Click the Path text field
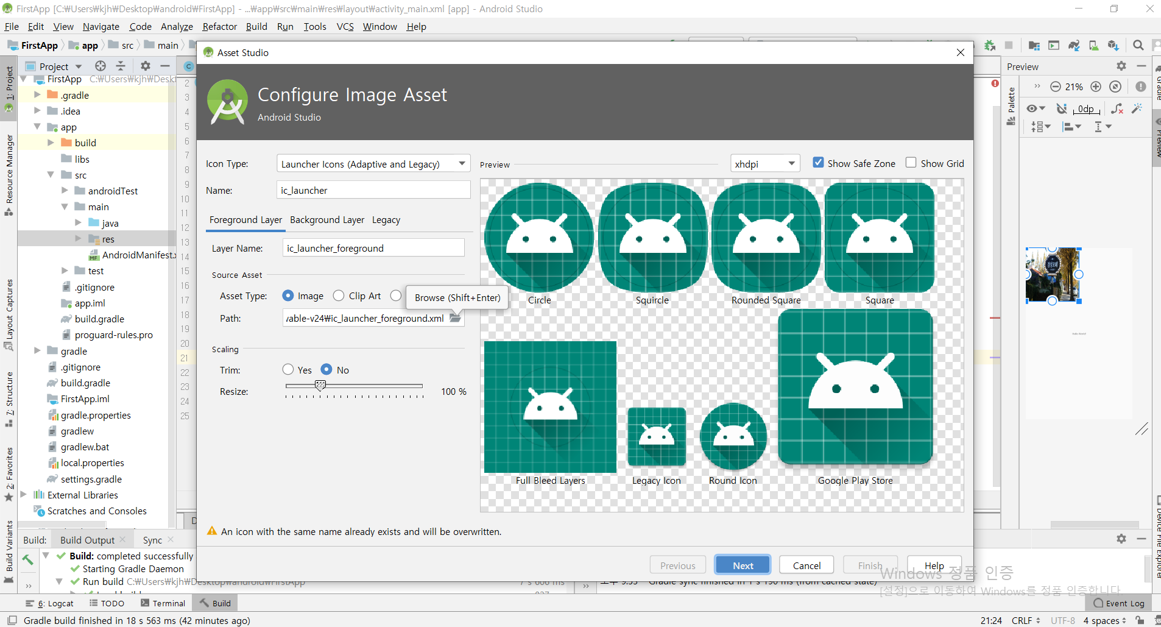The width and height of the screenshot is (1161, 627). [x=365, y=318]
